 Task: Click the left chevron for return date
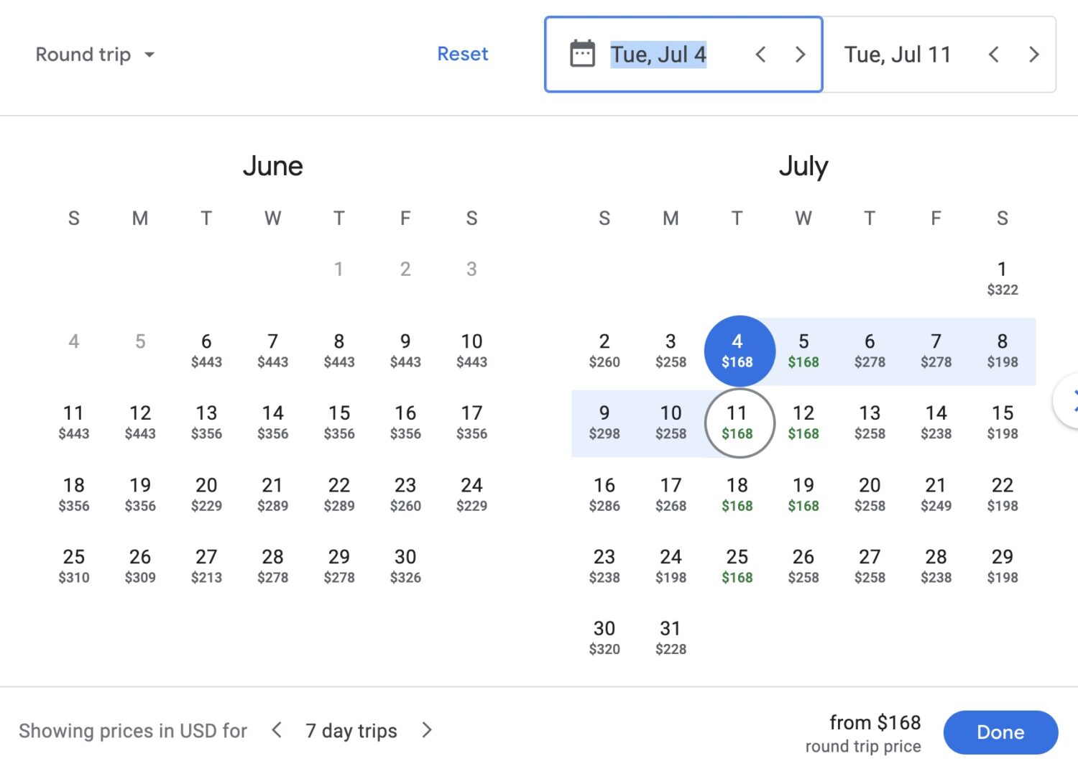pyautogui.click(x=994, y=54)
